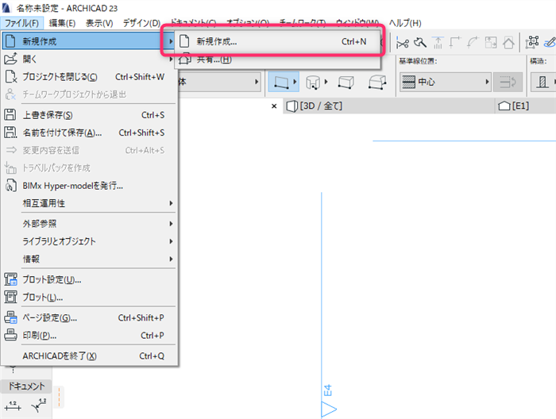Select the rotated box geometry icon
Screen dimensions: 556x419
tap(377, 83)
